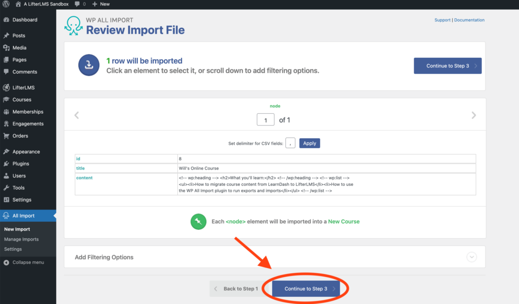This screenshot has width=519, height=304.
Task: Click the green pin icon
Action: coord(198,221)
